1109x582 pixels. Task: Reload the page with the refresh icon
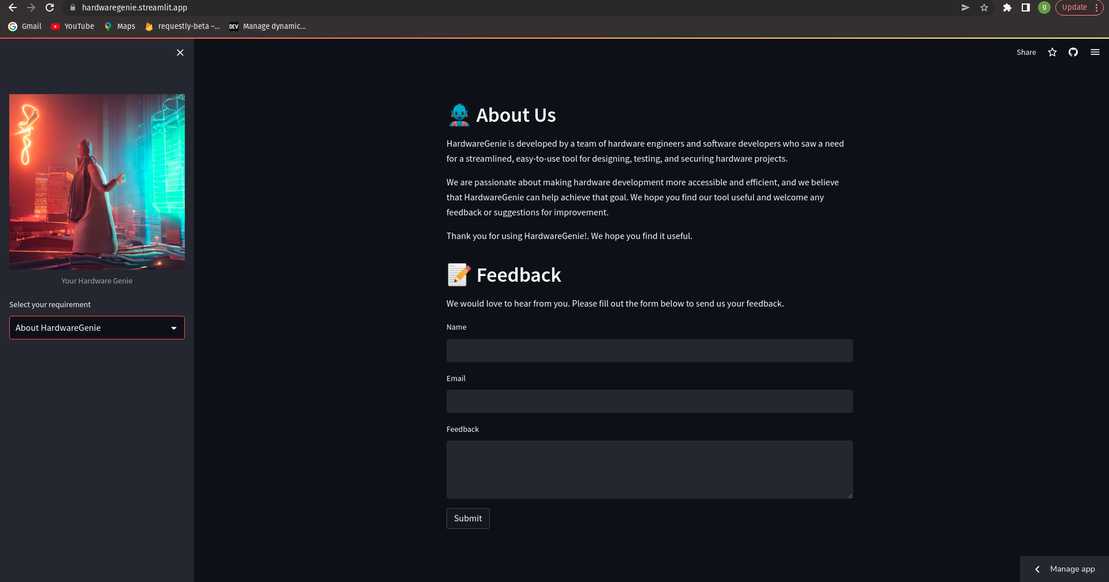click(x=50, y=8)
